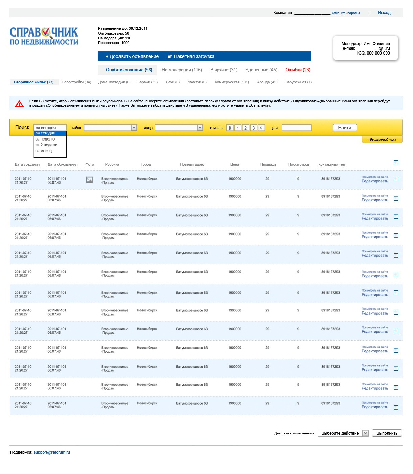Expand Расширенный поиск panel
The width and height of the screenshot is (413, 474).
point(382,139)
